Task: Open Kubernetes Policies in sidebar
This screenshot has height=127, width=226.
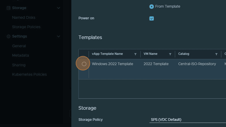Action: click(29, 74)
